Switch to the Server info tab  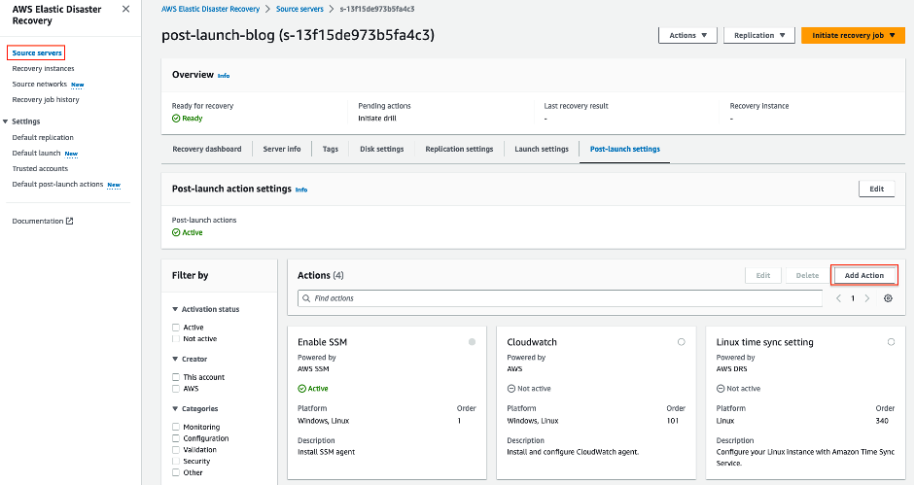coord(282,150)
